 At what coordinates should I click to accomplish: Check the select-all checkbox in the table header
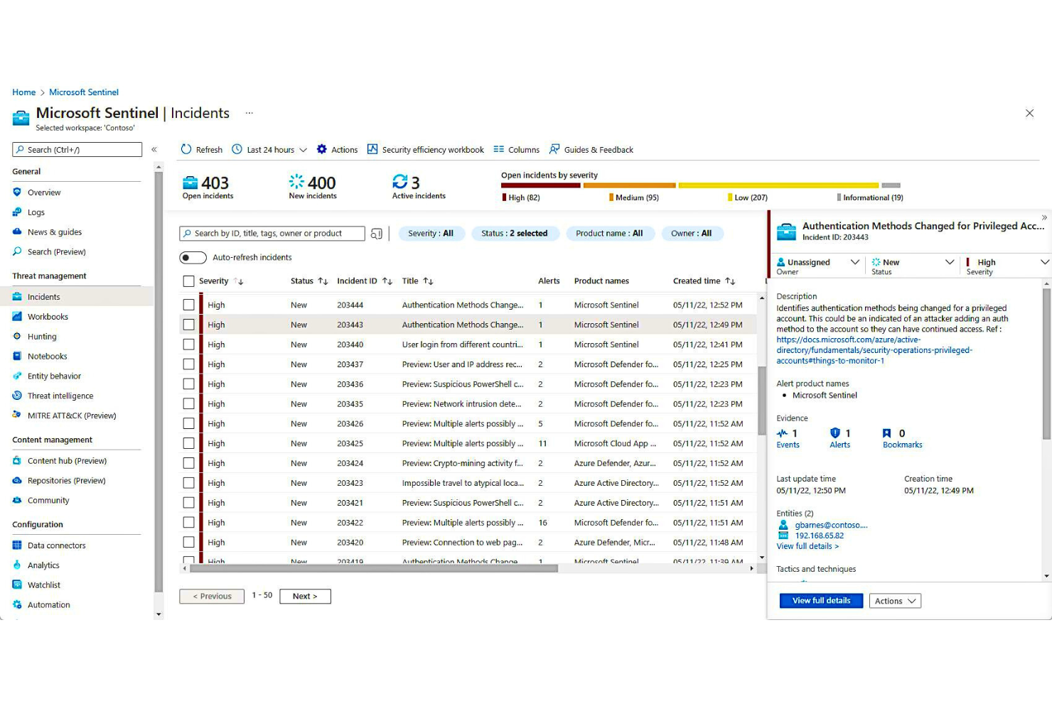click(x=188, y=281)
